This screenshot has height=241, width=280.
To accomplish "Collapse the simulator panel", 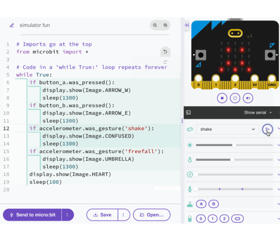I will click(x=187, y=25).
